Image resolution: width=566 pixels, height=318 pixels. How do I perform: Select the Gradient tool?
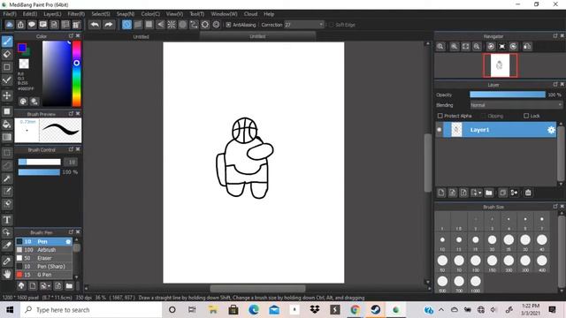tap(7, 137)
